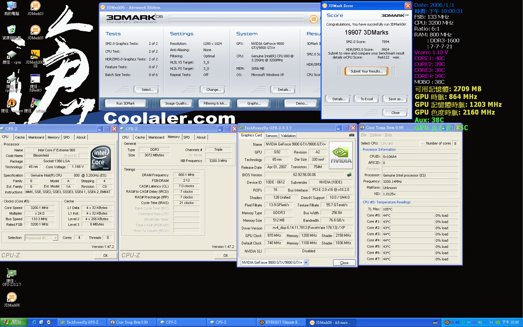Open the GPU selection dropdown in GPU-Z
523x327 pixels.
point(275,263)
